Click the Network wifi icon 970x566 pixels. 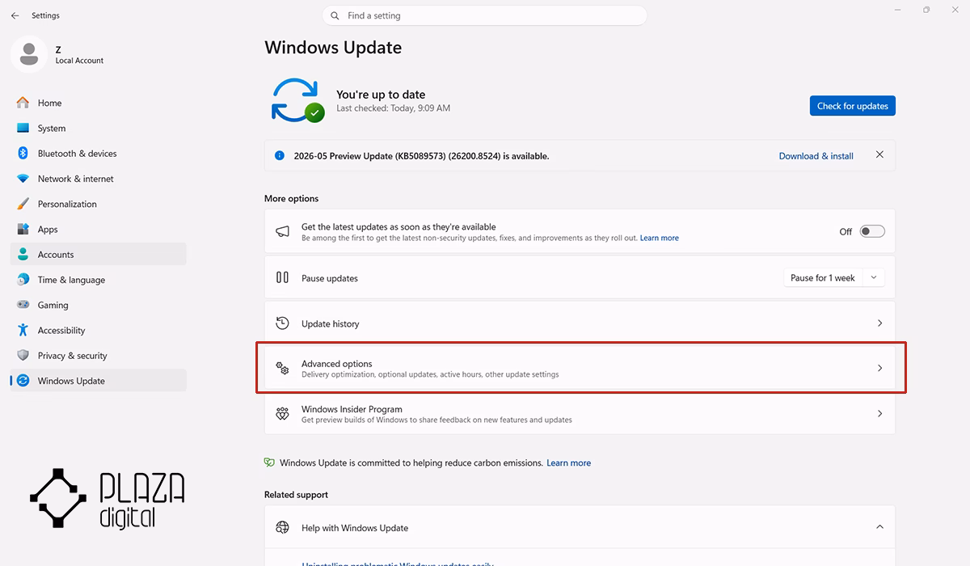[23, 179]
